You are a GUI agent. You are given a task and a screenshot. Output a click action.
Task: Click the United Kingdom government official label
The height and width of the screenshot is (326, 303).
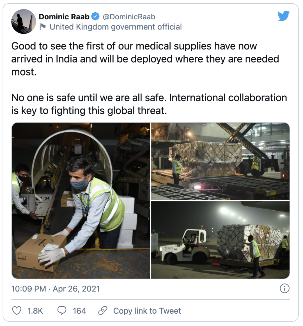[116, 27]
